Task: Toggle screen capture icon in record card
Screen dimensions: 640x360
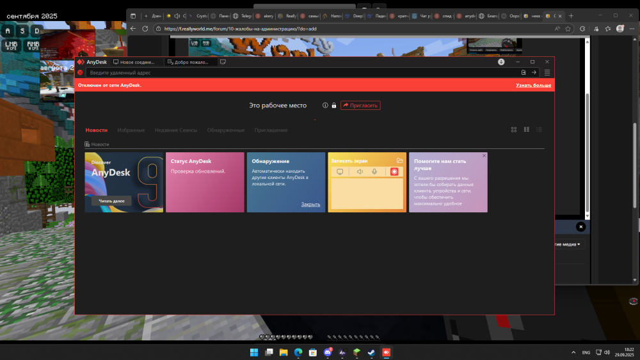Action: click(x=340, y=171)
